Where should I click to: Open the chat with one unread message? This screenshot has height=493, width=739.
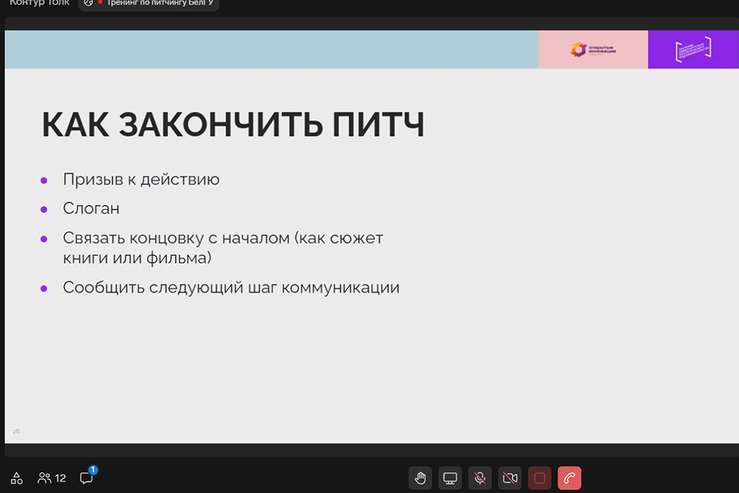86,477
